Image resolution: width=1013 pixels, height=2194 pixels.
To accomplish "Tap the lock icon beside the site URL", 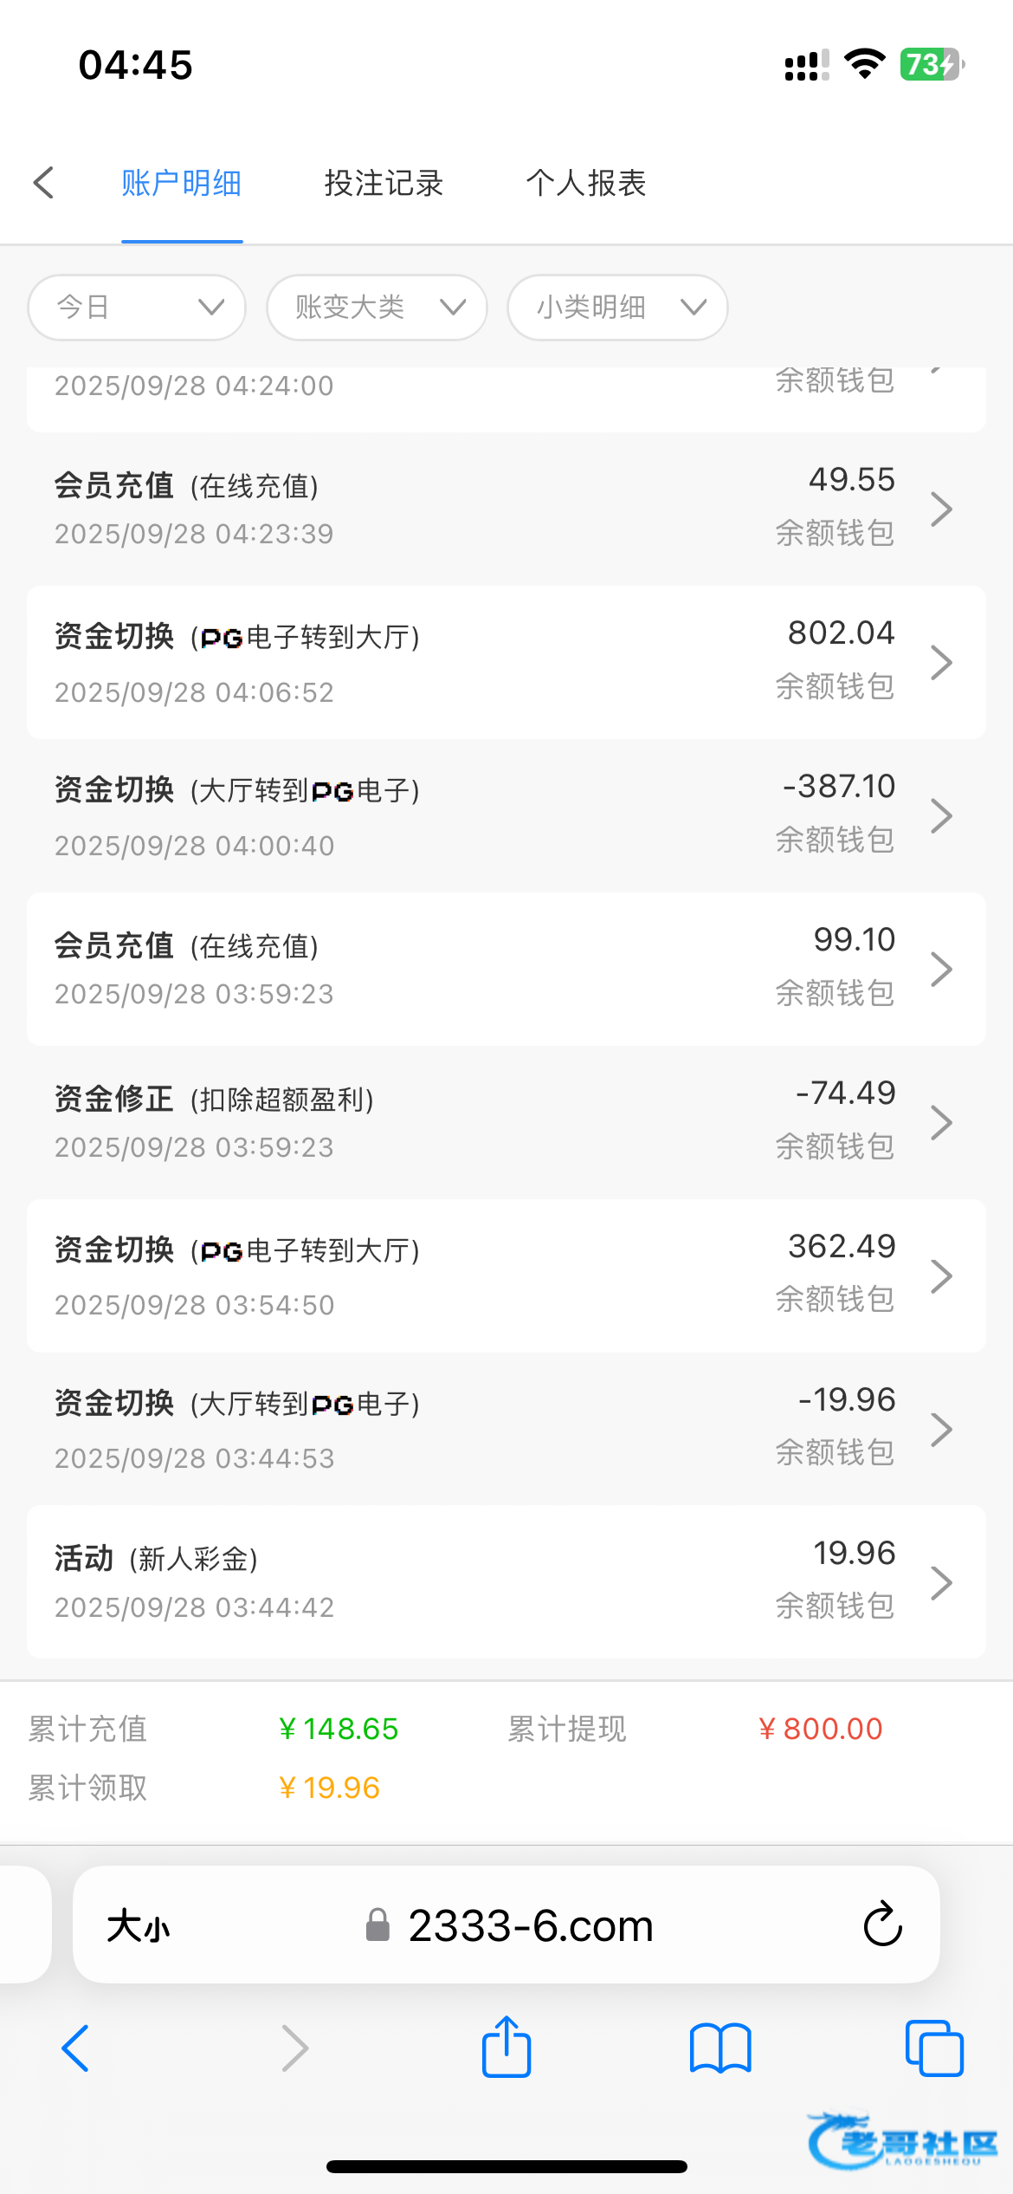I will point(377,1925).
